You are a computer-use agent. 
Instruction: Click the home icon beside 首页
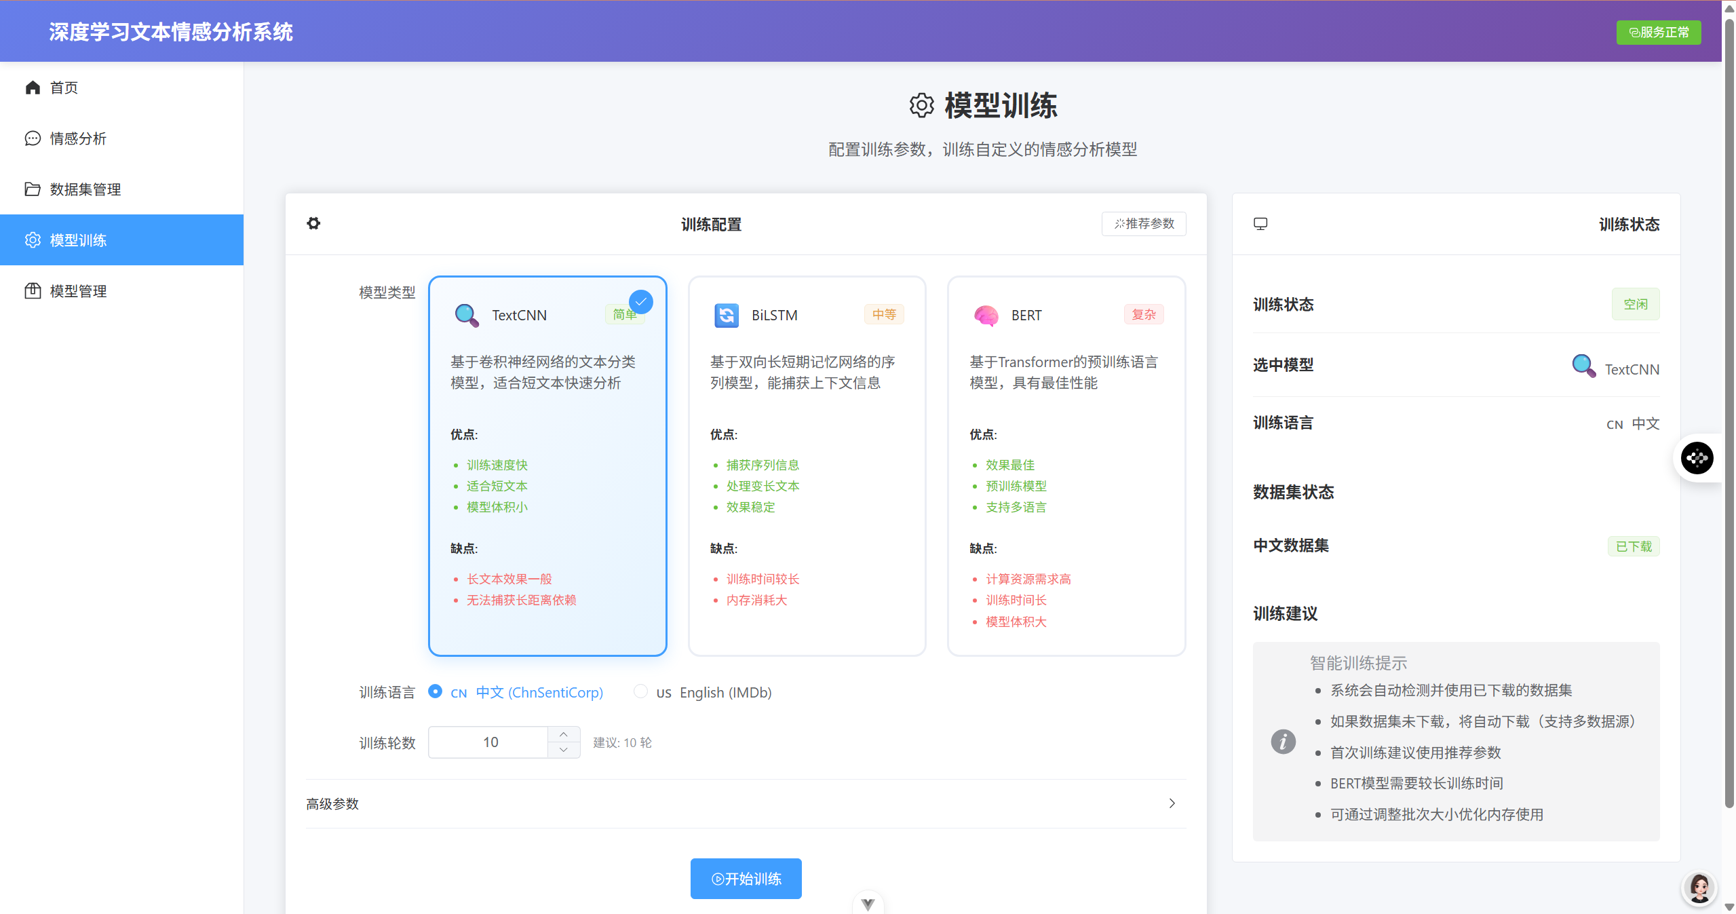coord(33,88)
